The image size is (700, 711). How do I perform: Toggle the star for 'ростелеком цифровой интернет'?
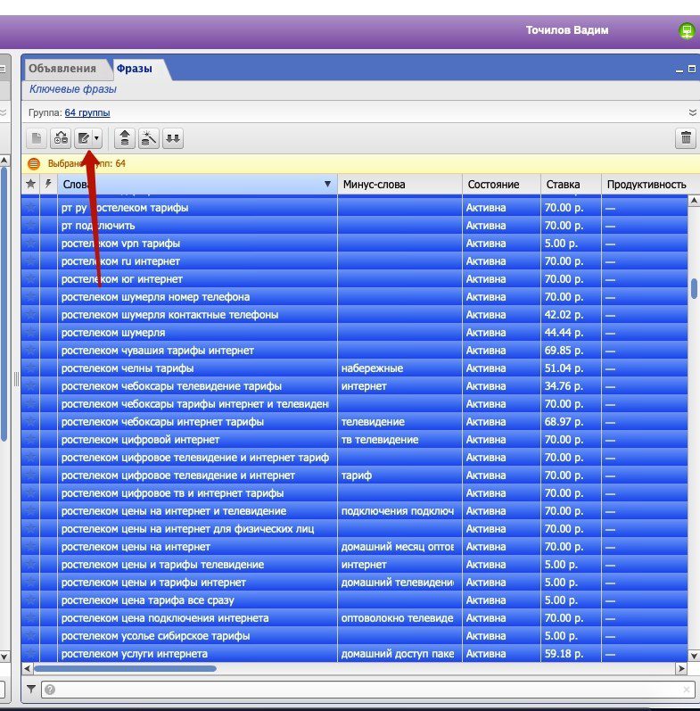pos(30,440)
